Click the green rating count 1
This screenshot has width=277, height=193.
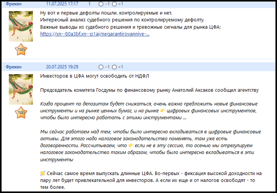pos(89,4)
